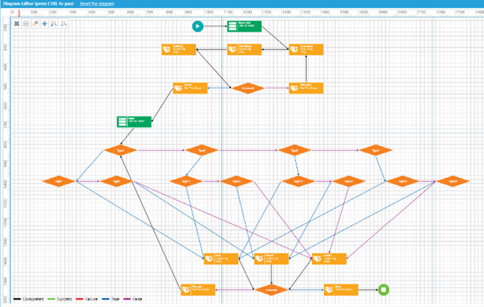Click the zoom in magnifier icon
Viewport: 484px width, 307px height.
pos(54,24)
